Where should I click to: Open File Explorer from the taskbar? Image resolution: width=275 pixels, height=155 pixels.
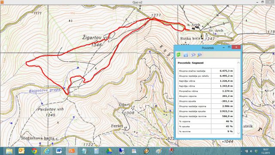coord(9,151)
